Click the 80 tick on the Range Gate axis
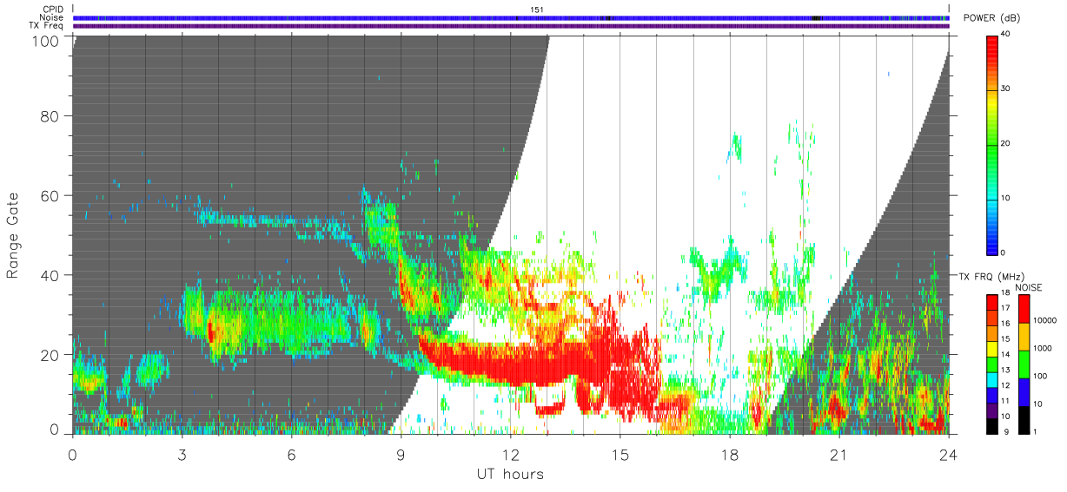This screenshot has width=1067, height=492. [x=50, y=115]
